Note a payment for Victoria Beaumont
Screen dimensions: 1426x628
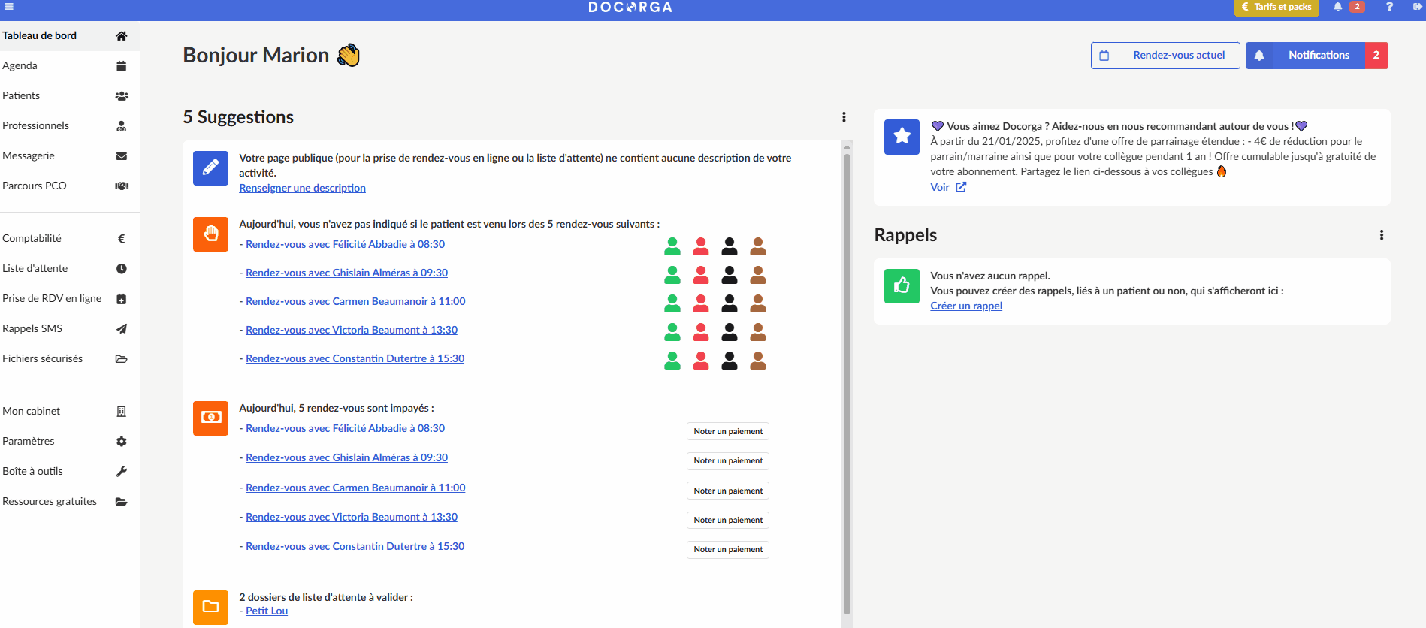pos(728,520)
